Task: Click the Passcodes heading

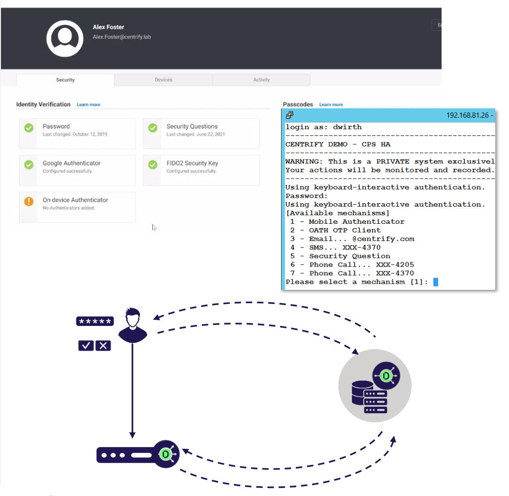Action: tap(298, 104)
